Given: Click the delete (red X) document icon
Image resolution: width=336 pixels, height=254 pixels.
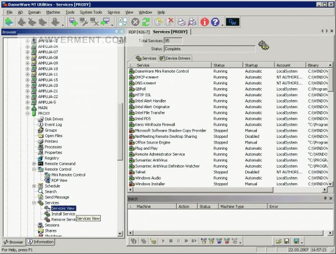Looking at the screenshot, I should point(169,22).
